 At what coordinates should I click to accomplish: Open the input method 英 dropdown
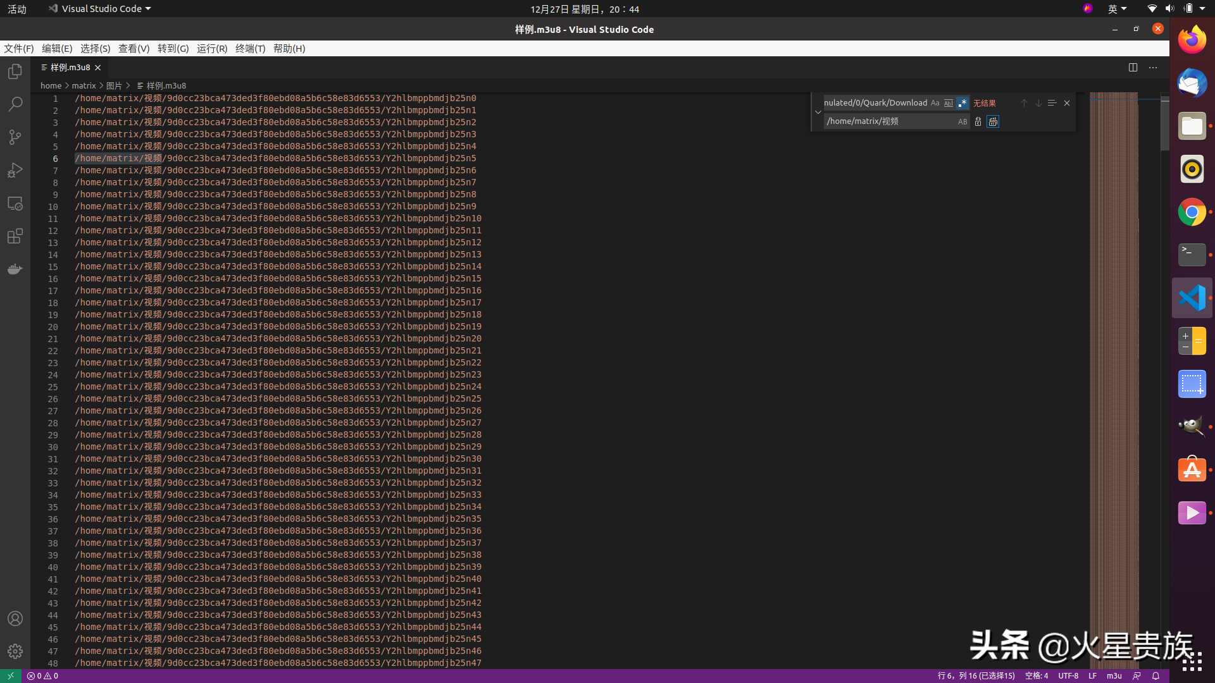point(1118,9)
